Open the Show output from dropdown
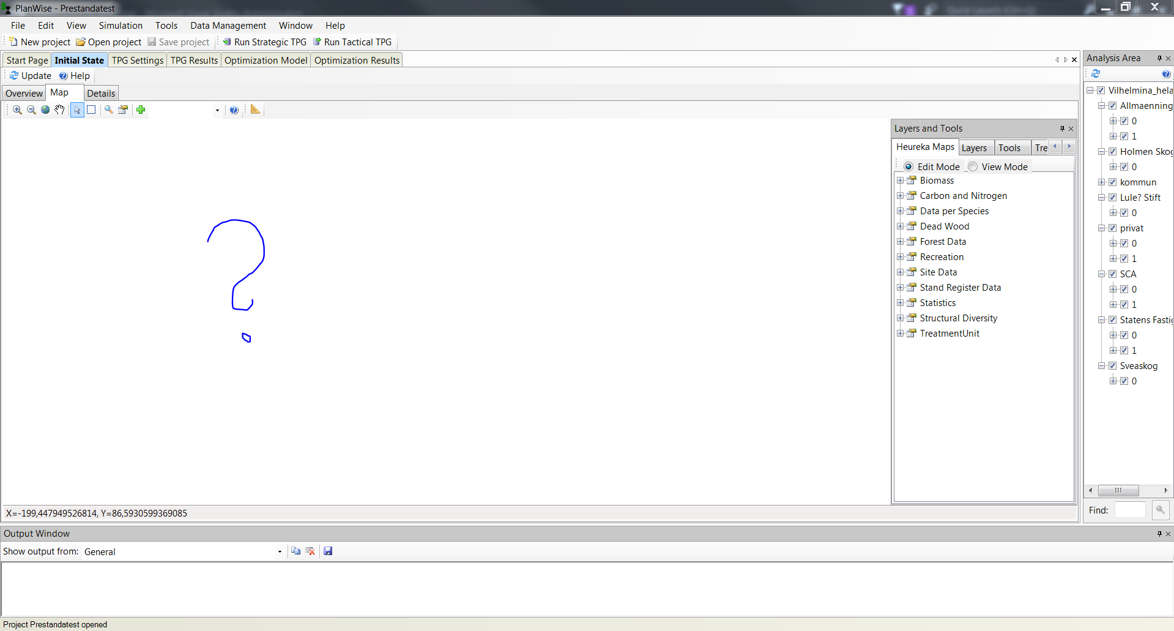The height and width of the screenshot is (631, 1174). point(280,552)
